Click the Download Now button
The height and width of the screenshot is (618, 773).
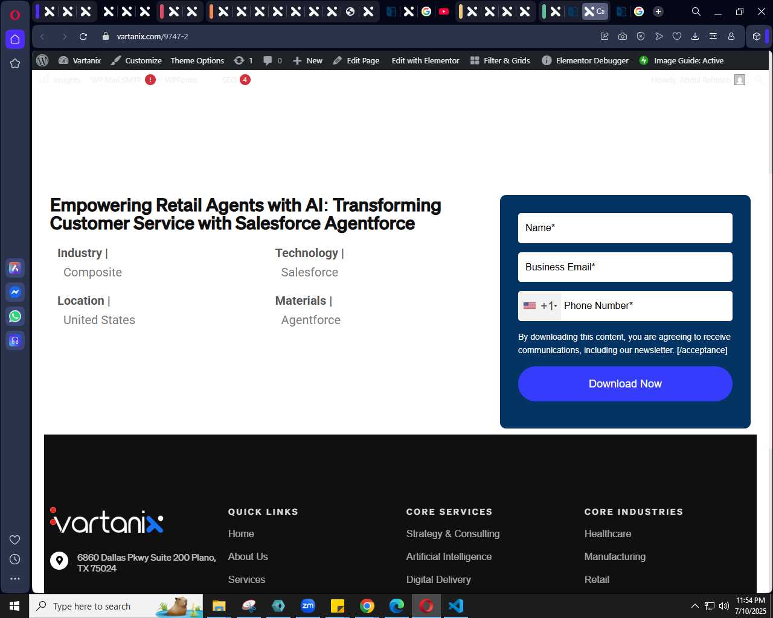(x=625, y=384)
